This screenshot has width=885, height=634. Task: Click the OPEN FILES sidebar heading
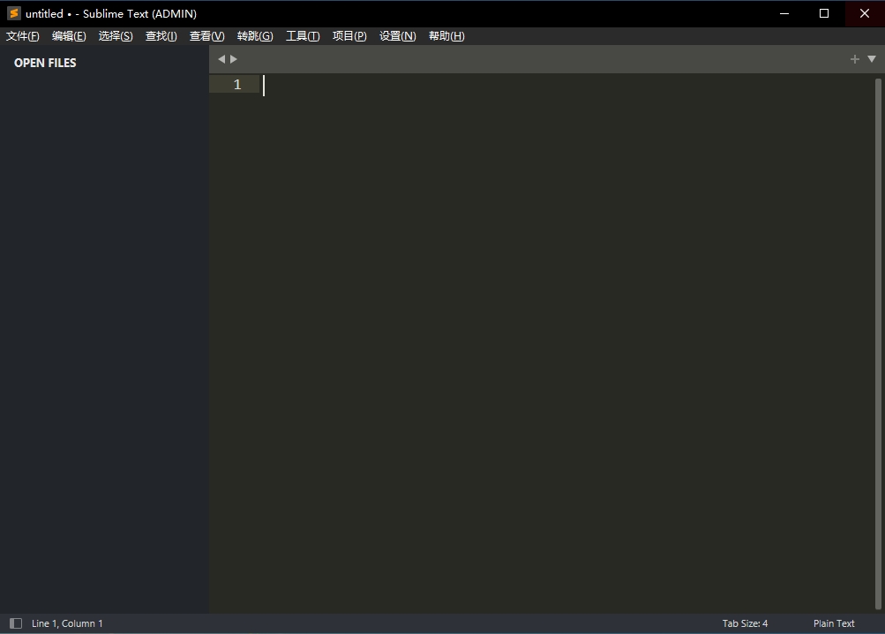(x=45, y=63)
